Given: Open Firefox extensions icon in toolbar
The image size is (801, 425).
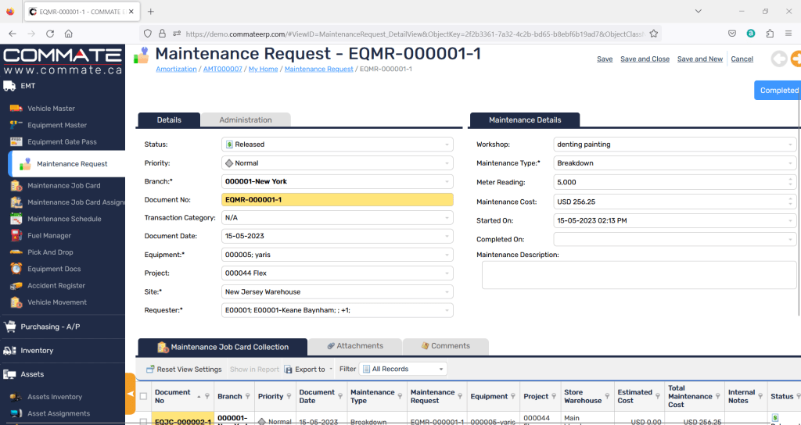Looking at the screenshot, I should [x=770, y=34].
